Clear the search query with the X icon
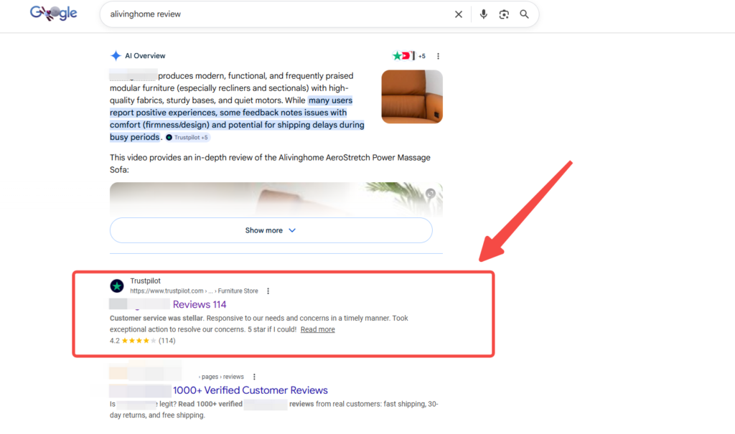Viewport: 735px width, 434px height. tap(459, 14)
